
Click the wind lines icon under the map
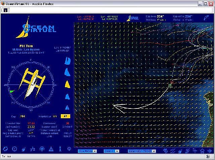click(173, 151)
